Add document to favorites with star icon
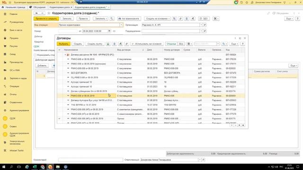 (49, 13)
